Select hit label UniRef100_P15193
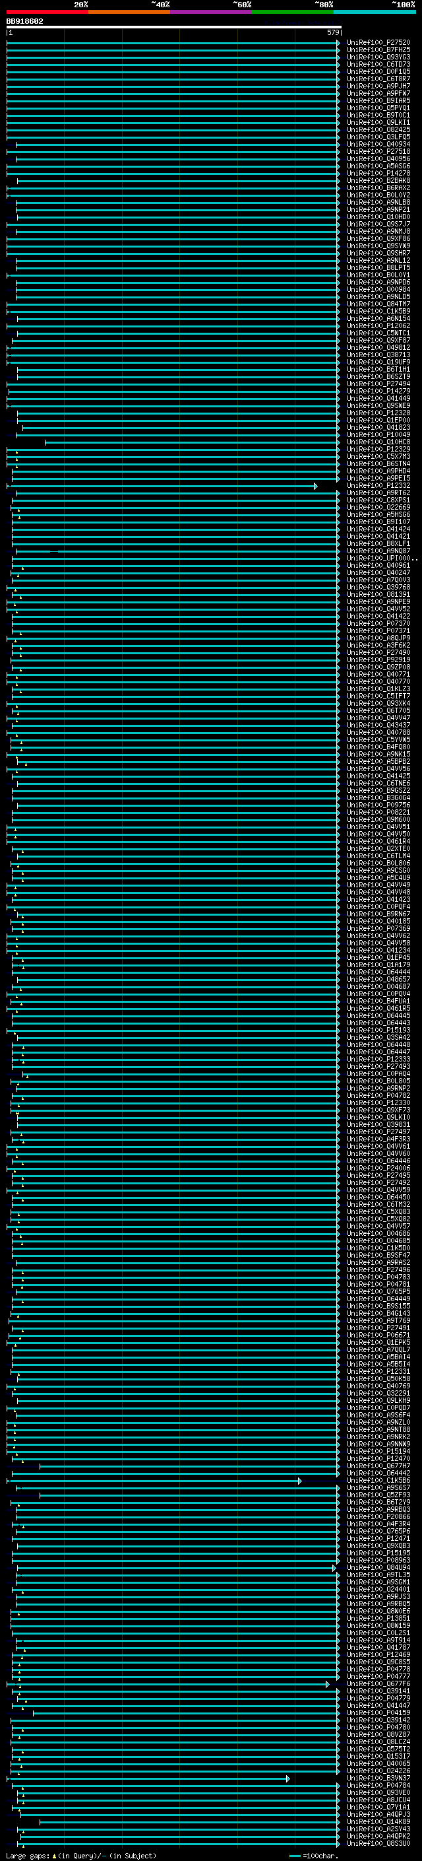 (378, 1031)
